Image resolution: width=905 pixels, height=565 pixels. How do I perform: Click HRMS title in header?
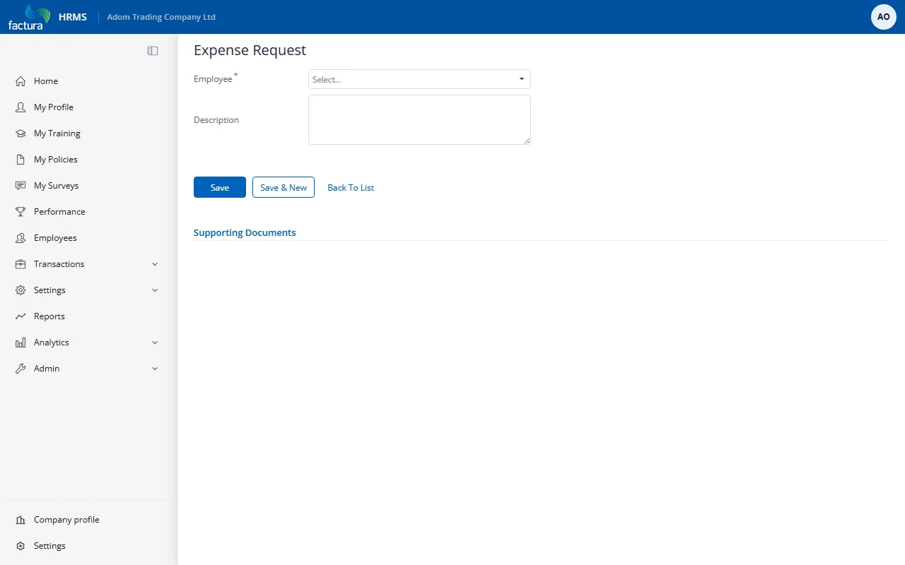click(73, 17)
